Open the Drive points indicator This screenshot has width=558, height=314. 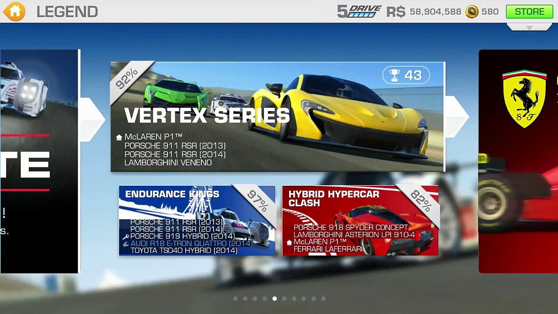tap(359, 12)
